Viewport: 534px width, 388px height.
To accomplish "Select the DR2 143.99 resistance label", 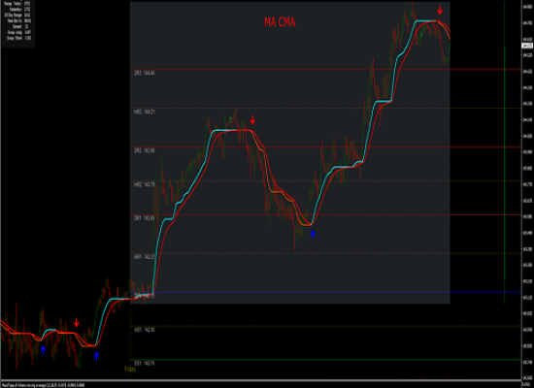I will pyautogui.click(x=145, y=150).
